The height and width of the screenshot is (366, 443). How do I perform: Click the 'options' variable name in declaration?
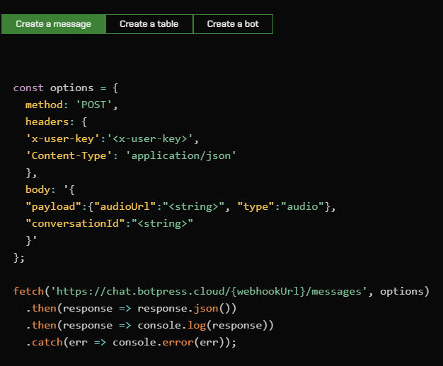coord(71,88)
